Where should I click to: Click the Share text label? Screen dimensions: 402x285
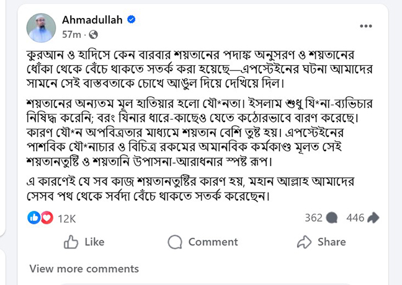click(x=331, y=242)
